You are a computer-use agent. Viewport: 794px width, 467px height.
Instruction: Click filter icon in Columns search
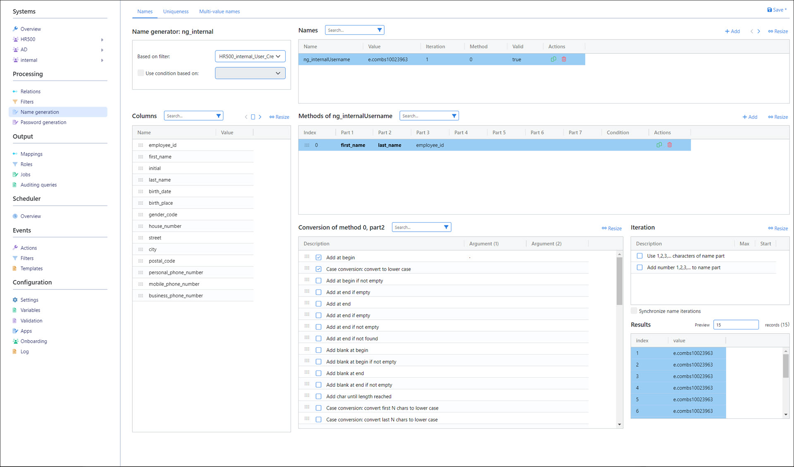(218, 116)
